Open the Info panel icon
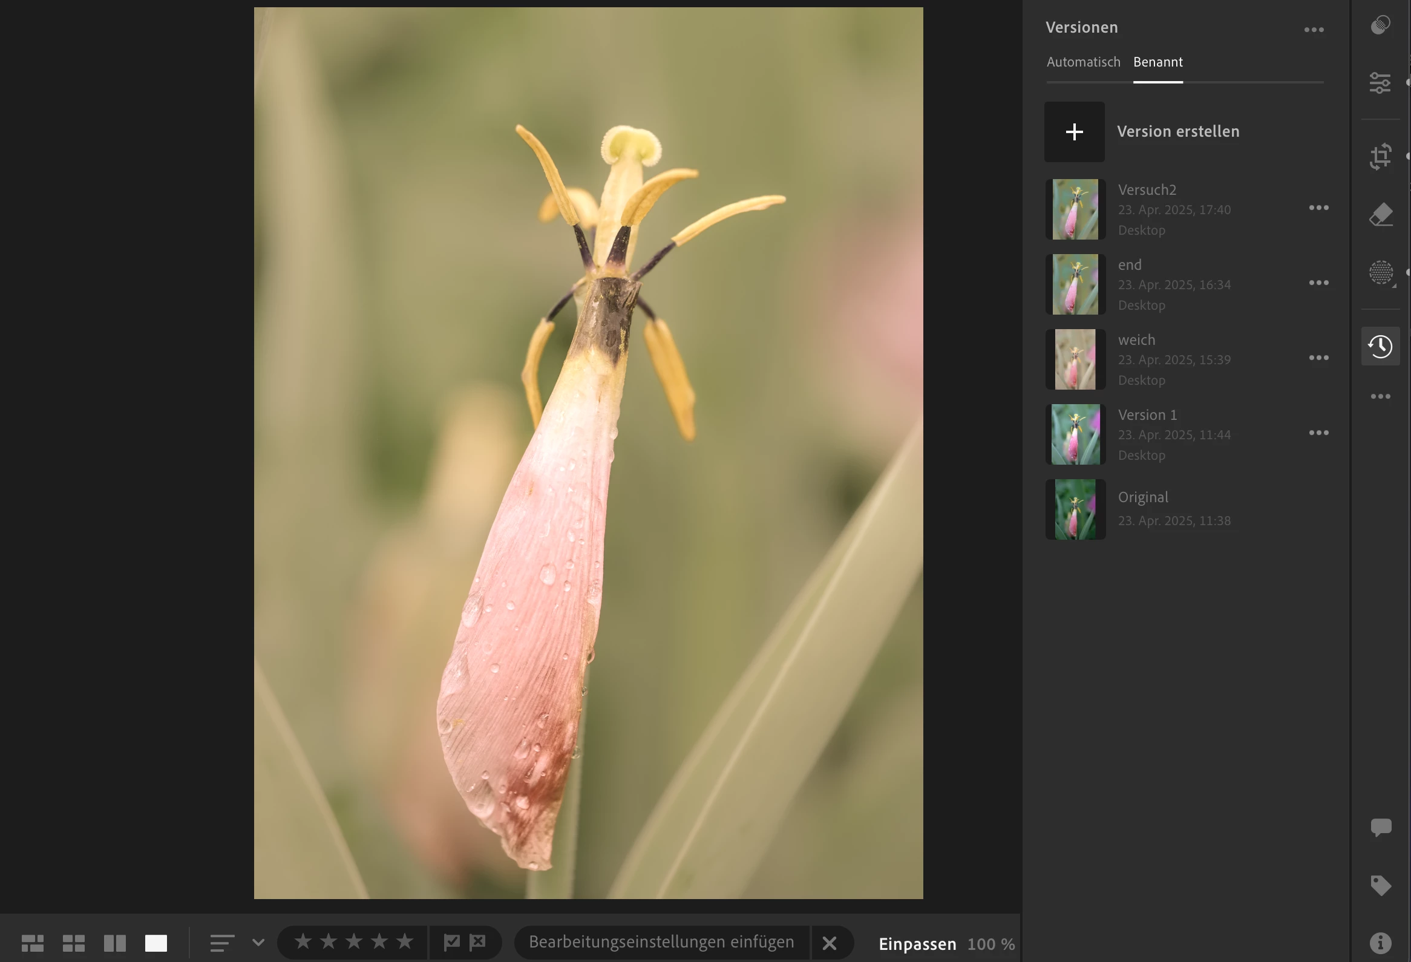The width and height of the screenshot is (1411, 962). (x=1380, y=943)
